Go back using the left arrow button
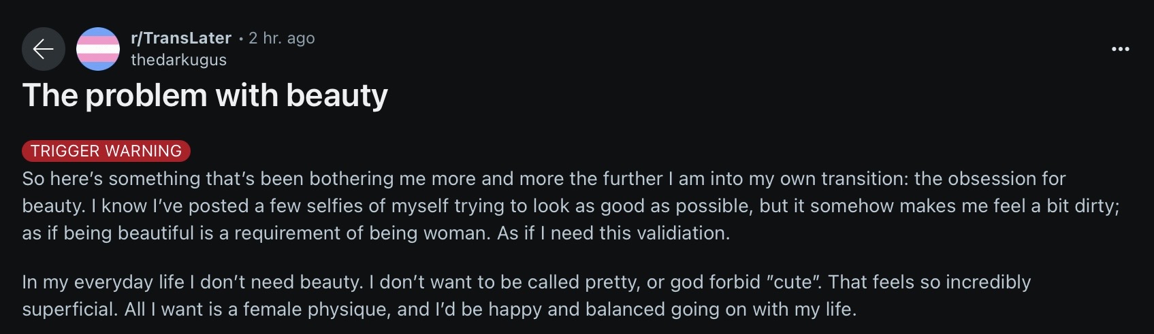This screenshot has width=1154, height=334. 44,49
